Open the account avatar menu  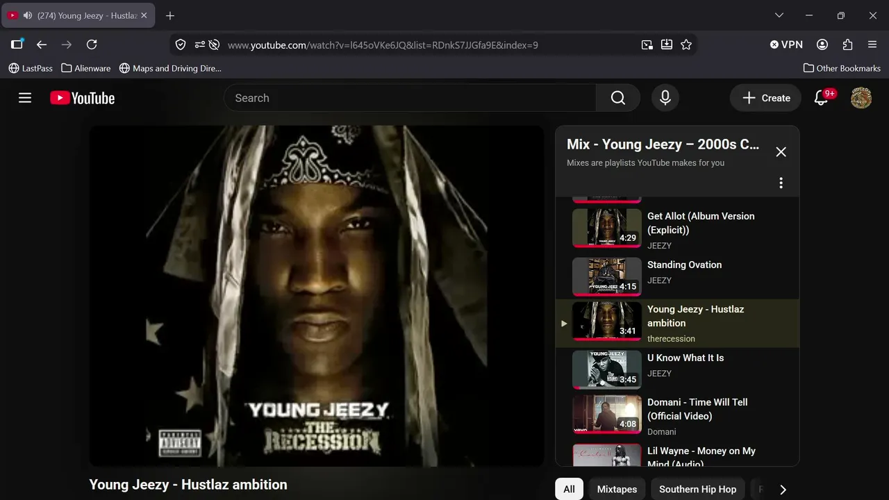pos(861,98)
